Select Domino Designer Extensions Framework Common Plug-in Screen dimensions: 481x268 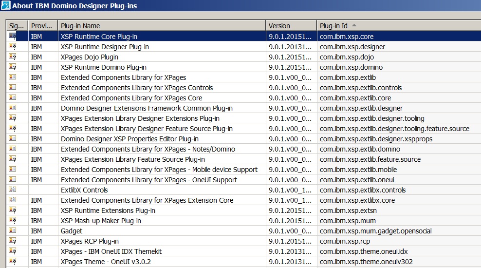click(147, 108)
